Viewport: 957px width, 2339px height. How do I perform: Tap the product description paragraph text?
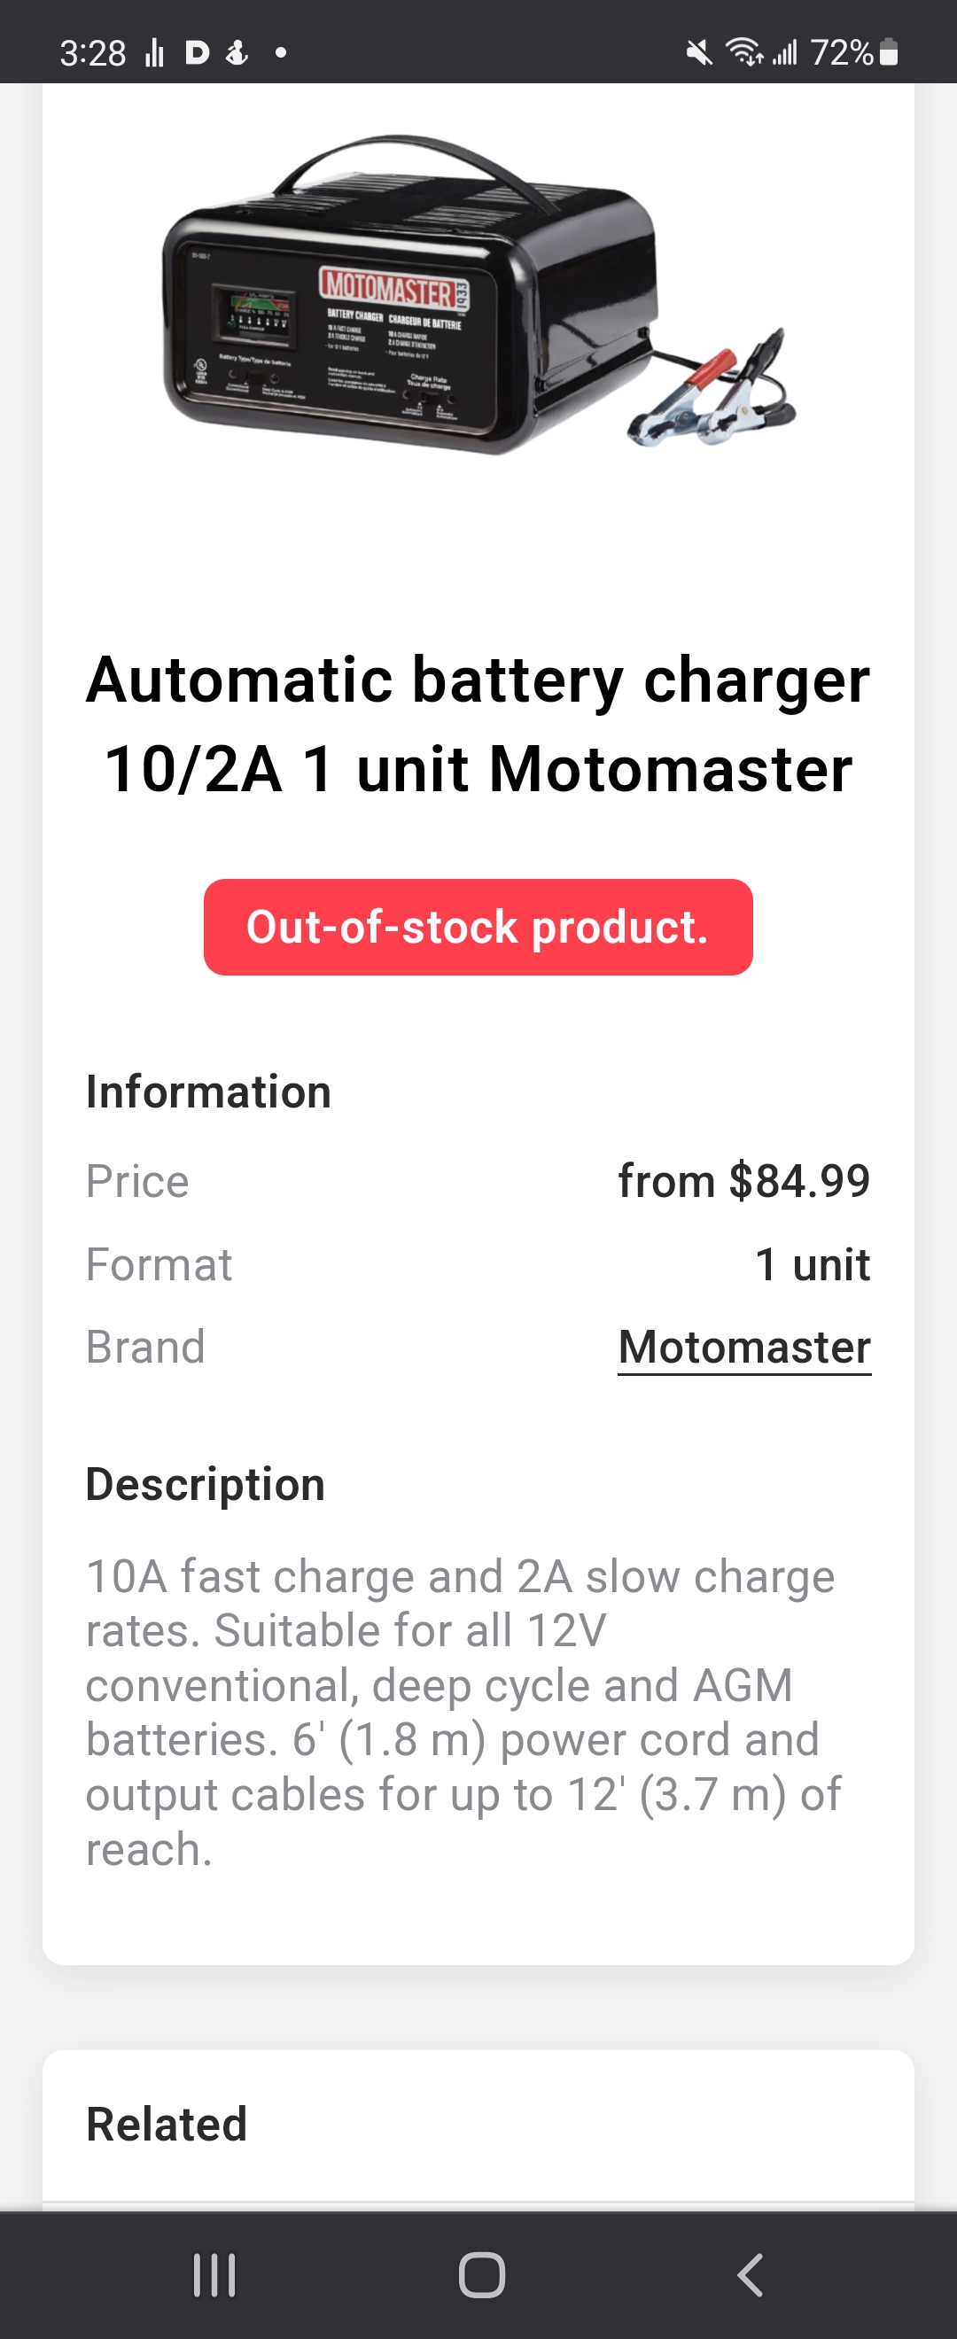pos(463,1713)
